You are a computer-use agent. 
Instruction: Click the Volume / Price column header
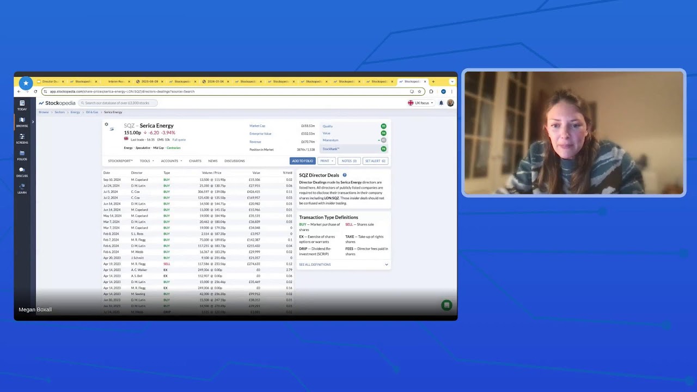coord(211,173)
